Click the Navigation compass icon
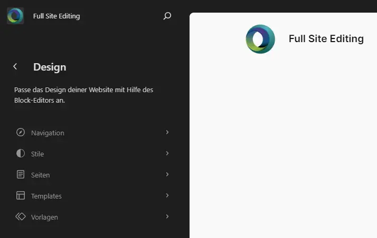Screen dimensions: 377x238 (x=21, y=132)
